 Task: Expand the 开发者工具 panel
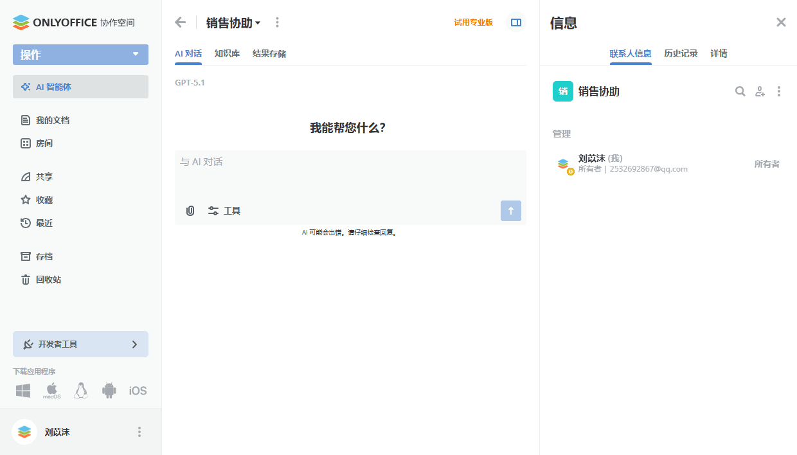point(80,344)
